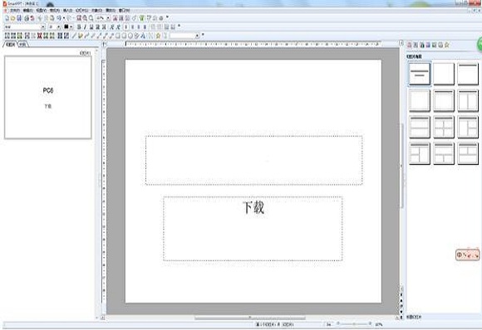Click the Paste icon in the toolbar
The width and height of the screenshot is (482, 330).
click(52, 18)
